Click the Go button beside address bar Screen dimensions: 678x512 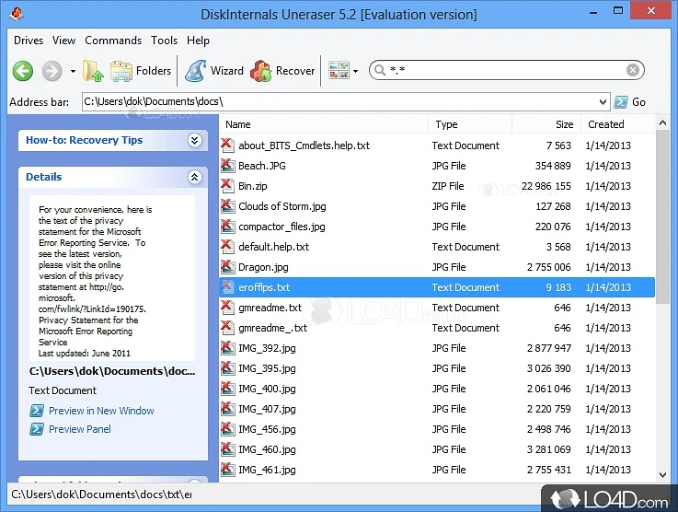click(630, 102)
